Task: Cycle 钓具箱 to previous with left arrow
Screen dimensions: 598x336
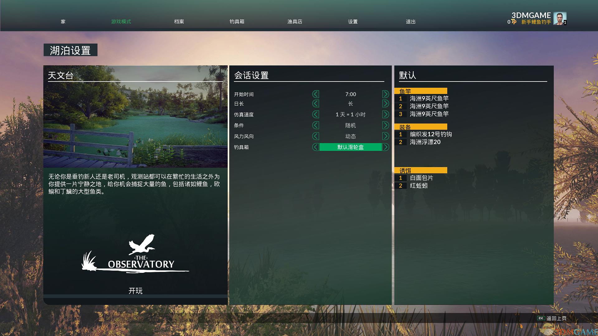Action: (x=316, y=147)
